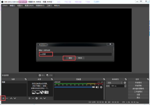
Task: Open the 文件(F) menu
Action: click(5, 5)
